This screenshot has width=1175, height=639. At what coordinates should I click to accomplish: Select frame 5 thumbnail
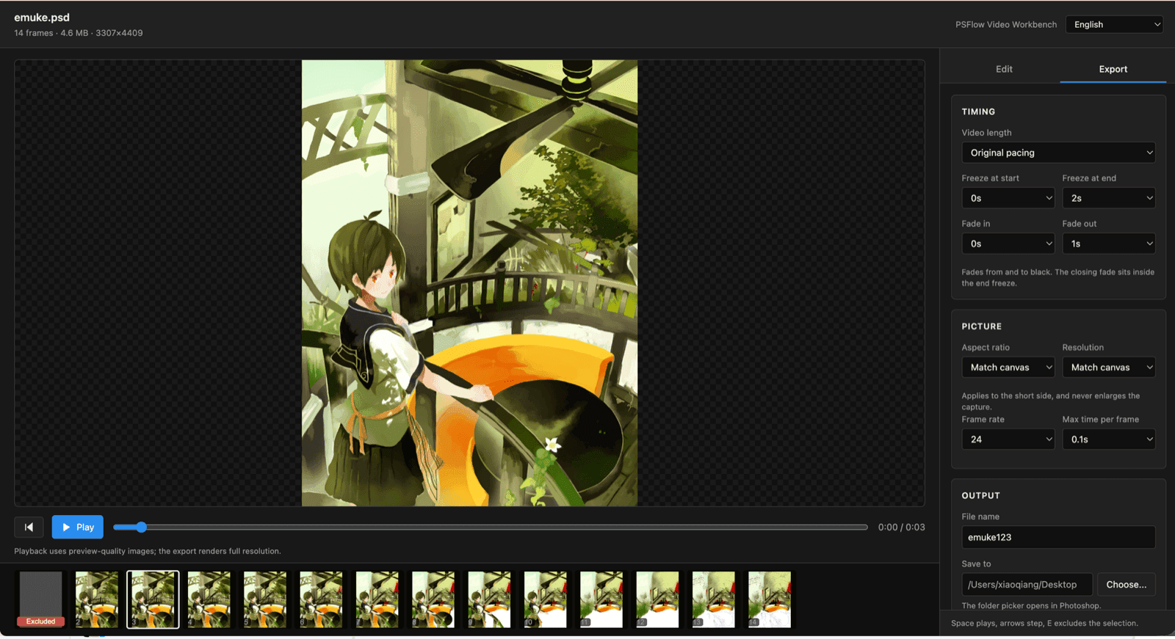tap(265, 599)
